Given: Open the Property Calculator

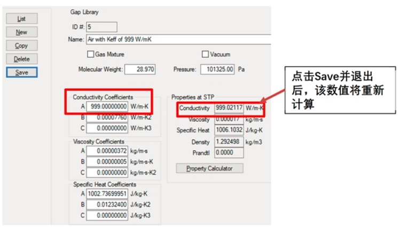Looking at the screenshot, I should tap(209, 168).
